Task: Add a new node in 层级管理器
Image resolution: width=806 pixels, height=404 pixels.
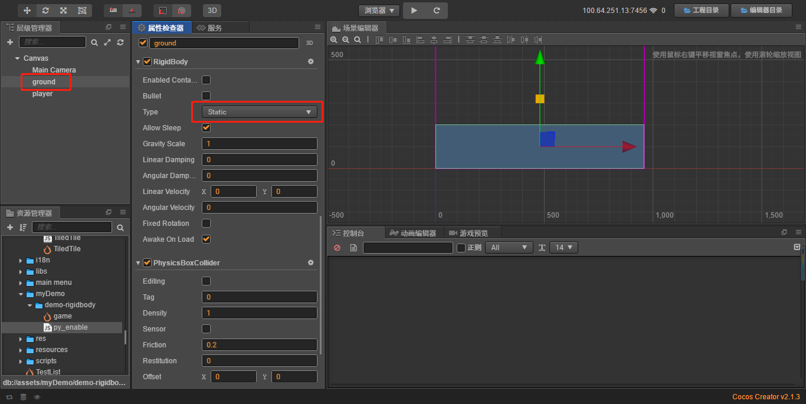Action: click(10, 42)
